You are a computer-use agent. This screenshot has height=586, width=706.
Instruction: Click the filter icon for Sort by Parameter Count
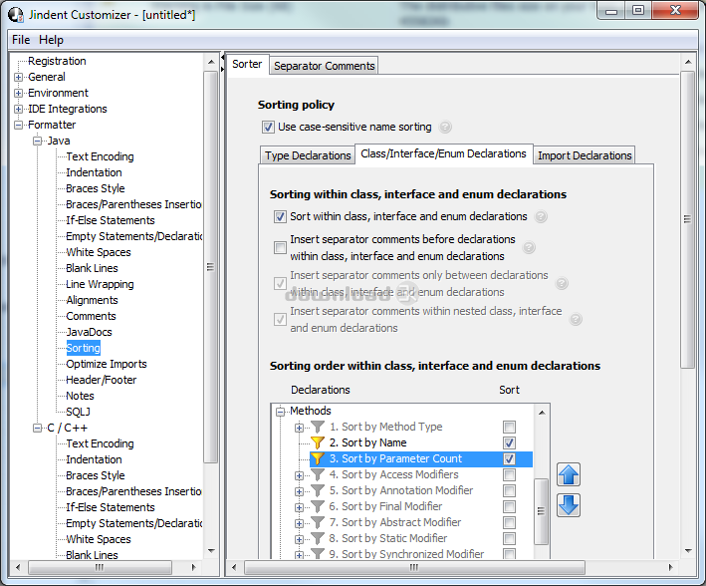point(318,458)
